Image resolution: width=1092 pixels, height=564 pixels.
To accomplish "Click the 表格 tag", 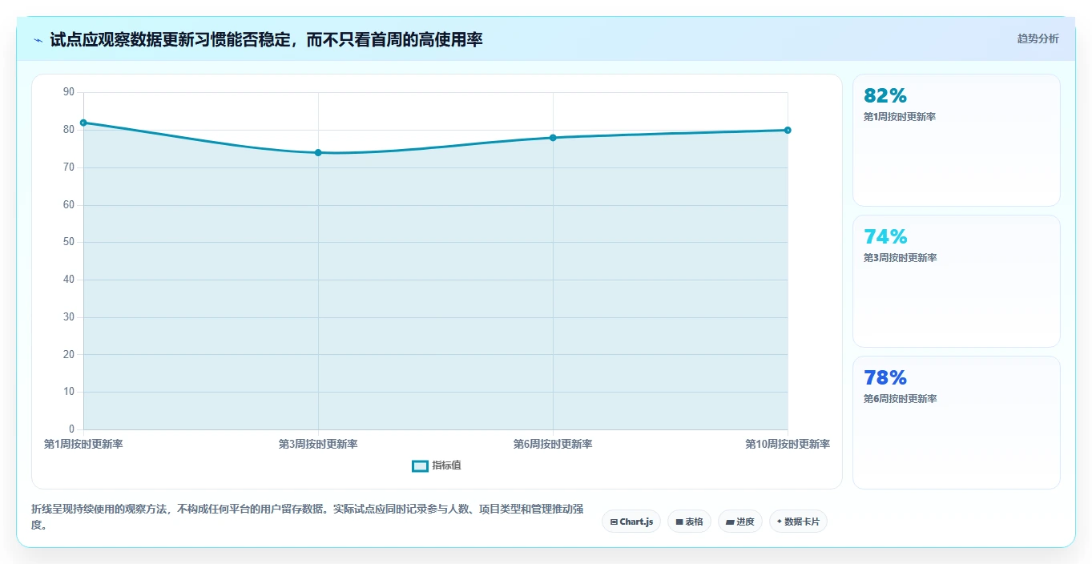I will (689, 522).
